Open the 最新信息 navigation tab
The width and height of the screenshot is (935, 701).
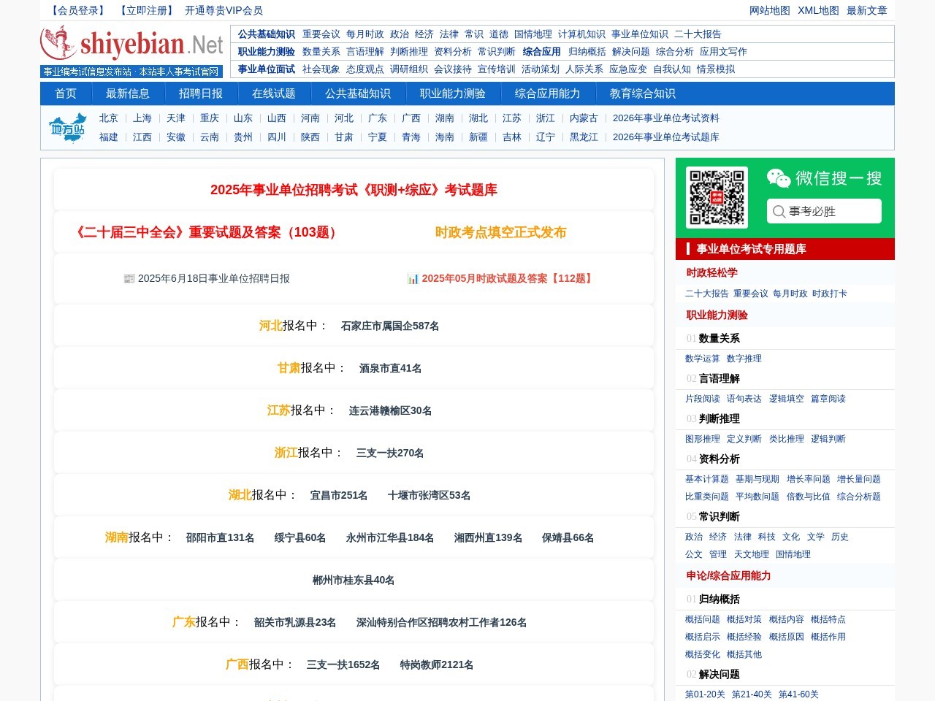[128, 93]
